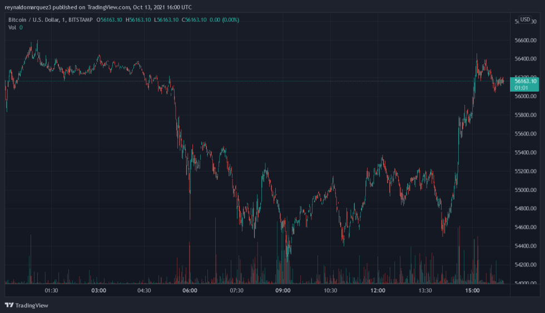
Task: Click the 15:00 time axis label
Action: pyautogui.click(x=472, y=290)
